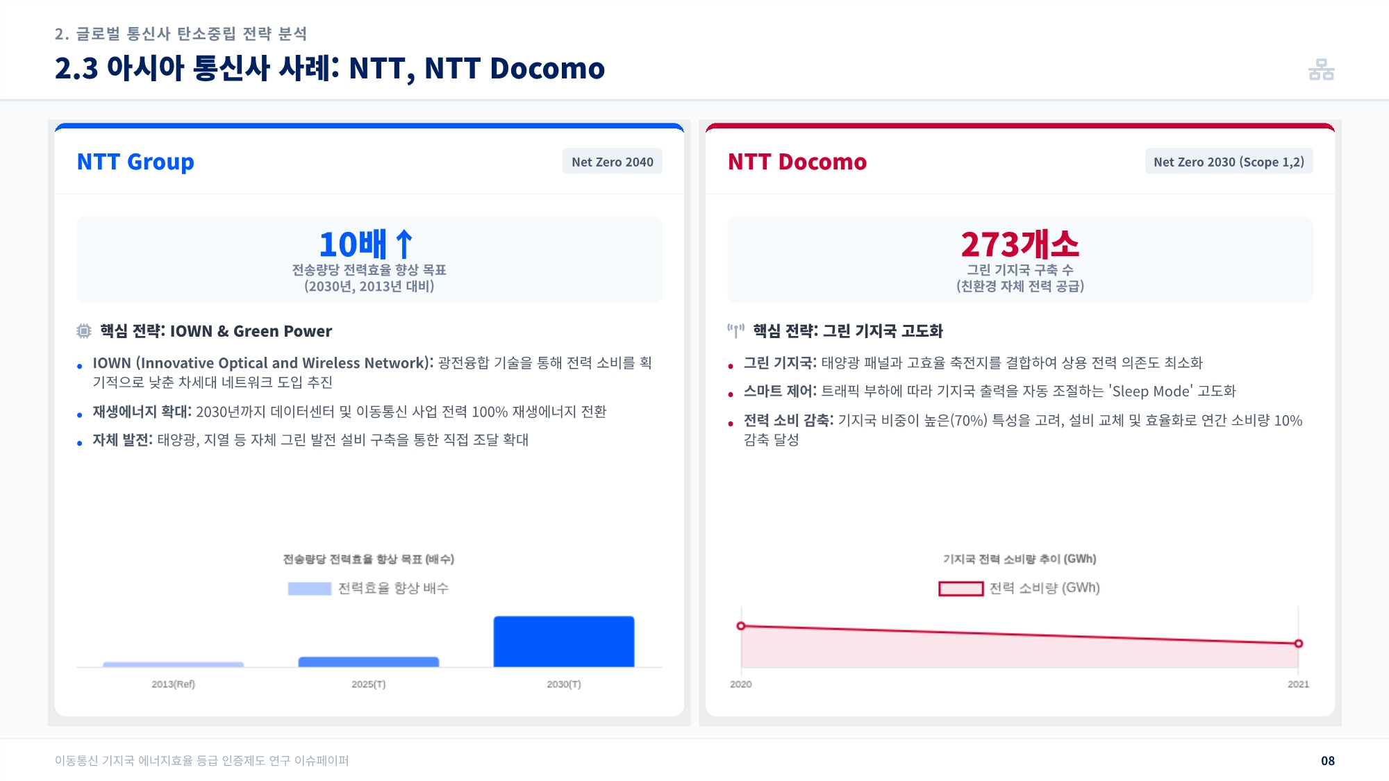Select the 2025(T) bar in chart
Image resolution: width=1389 pixels, height=781 pixels.
point(368,662)
